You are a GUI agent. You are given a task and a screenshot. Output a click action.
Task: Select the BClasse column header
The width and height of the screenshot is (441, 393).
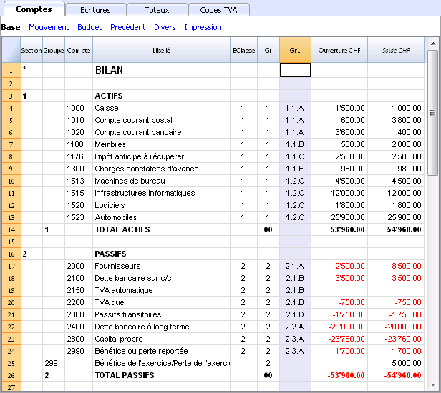243,50
